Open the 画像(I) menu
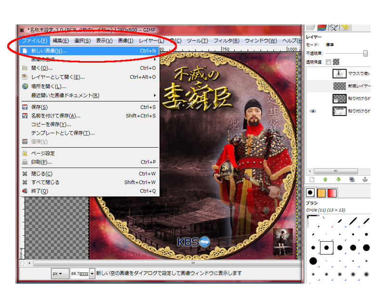The height and width of the screenshot is (298, 385). pos(126,40)
